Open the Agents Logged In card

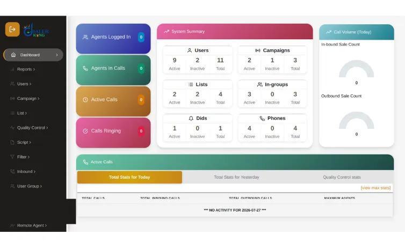(x=113, y=39)
